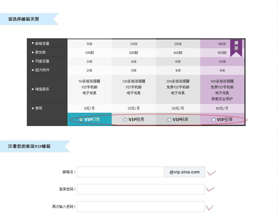Screen dimensions: 278x222
Task: Pick the VIP畅享 radio button
Action: pyautogui.click(x=169, y=120)
